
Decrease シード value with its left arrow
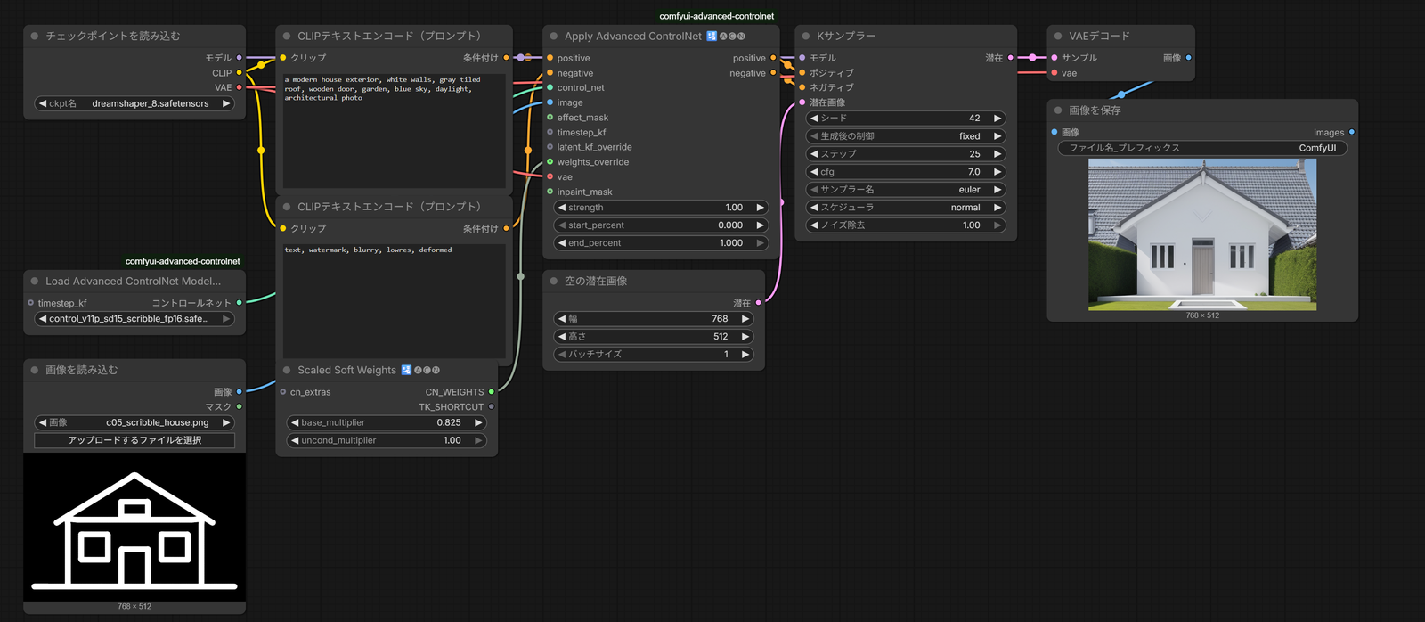(x=814, y=119)
